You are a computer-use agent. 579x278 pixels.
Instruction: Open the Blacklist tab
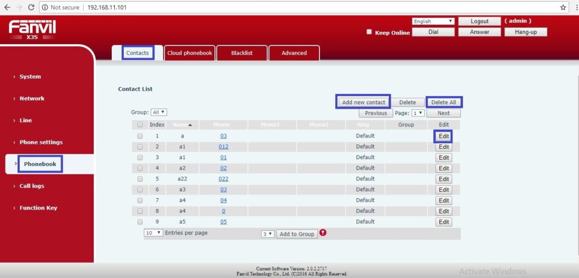(241, 53)
